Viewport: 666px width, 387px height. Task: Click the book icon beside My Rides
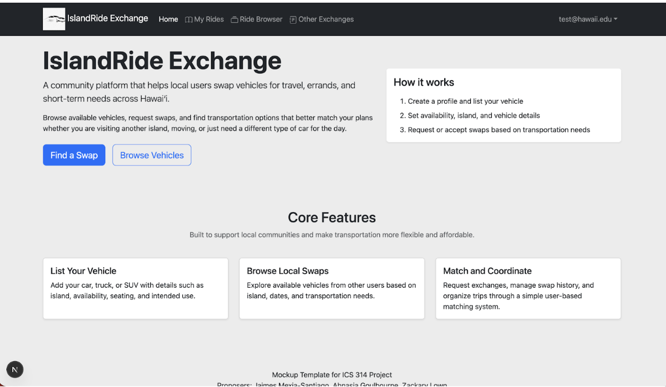point(188,19)
